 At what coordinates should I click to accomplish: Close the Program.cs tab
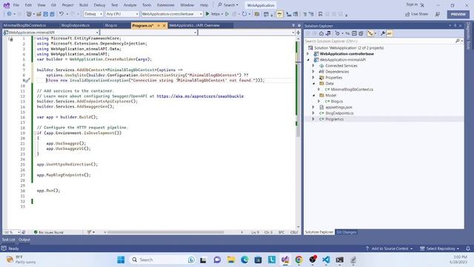point(164,26)
